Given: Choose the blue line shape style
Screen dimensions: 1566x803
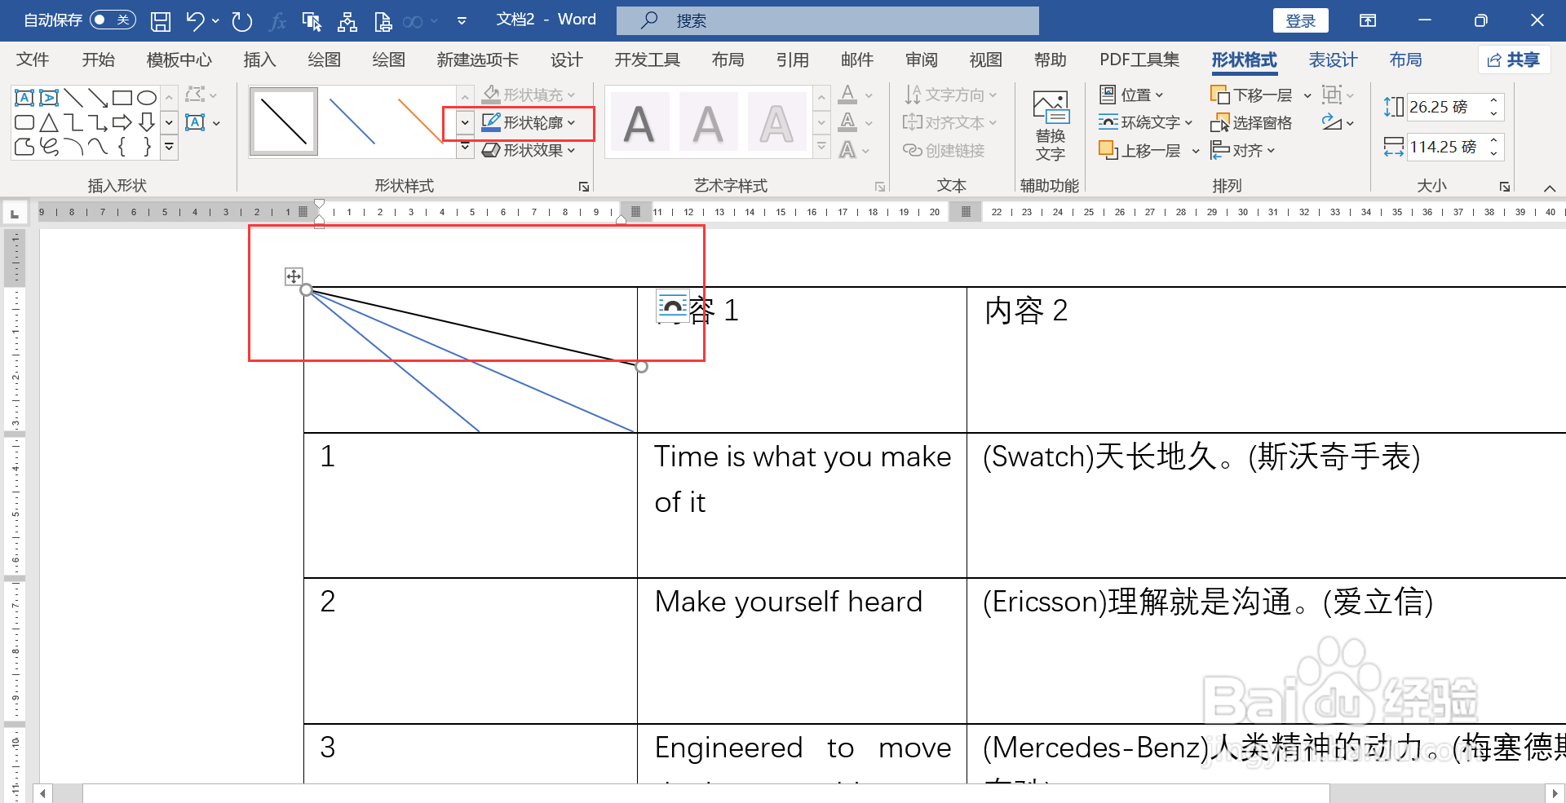Looking at the screenshot, I should [352, 122].
